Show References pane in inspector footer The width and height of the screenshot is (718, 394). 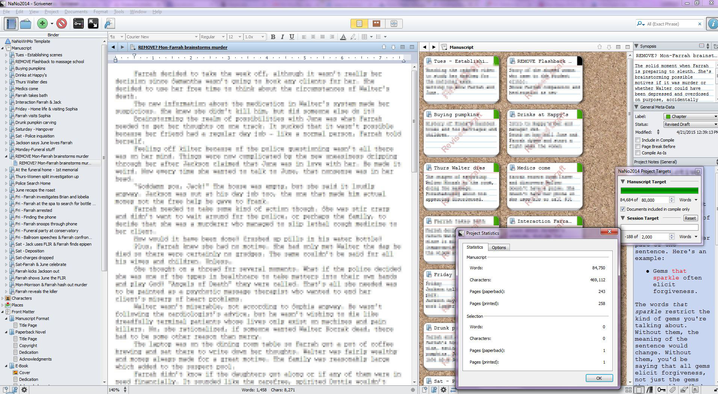[650, 390]
